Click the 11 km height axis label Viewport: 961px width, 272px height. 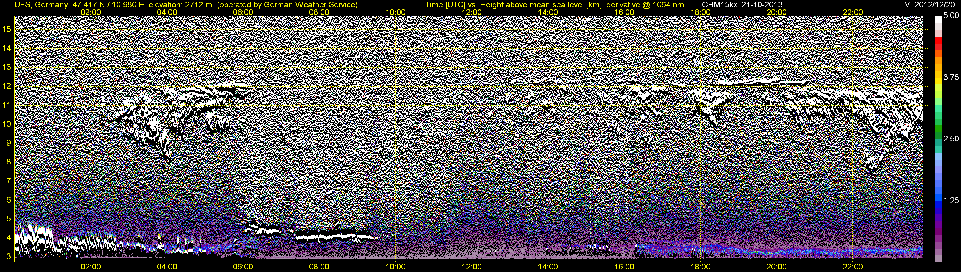coord(7,105)
